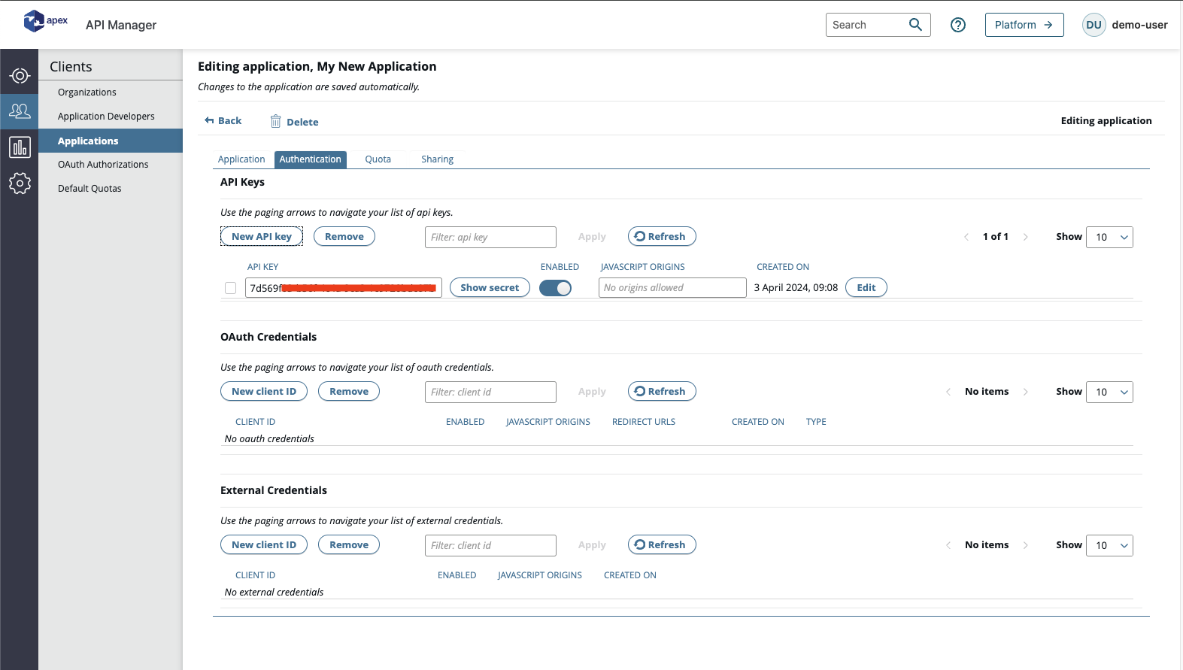The image size is (1183, 670).
Task: Check the API key row checkbox
Action: click(231, 288)
